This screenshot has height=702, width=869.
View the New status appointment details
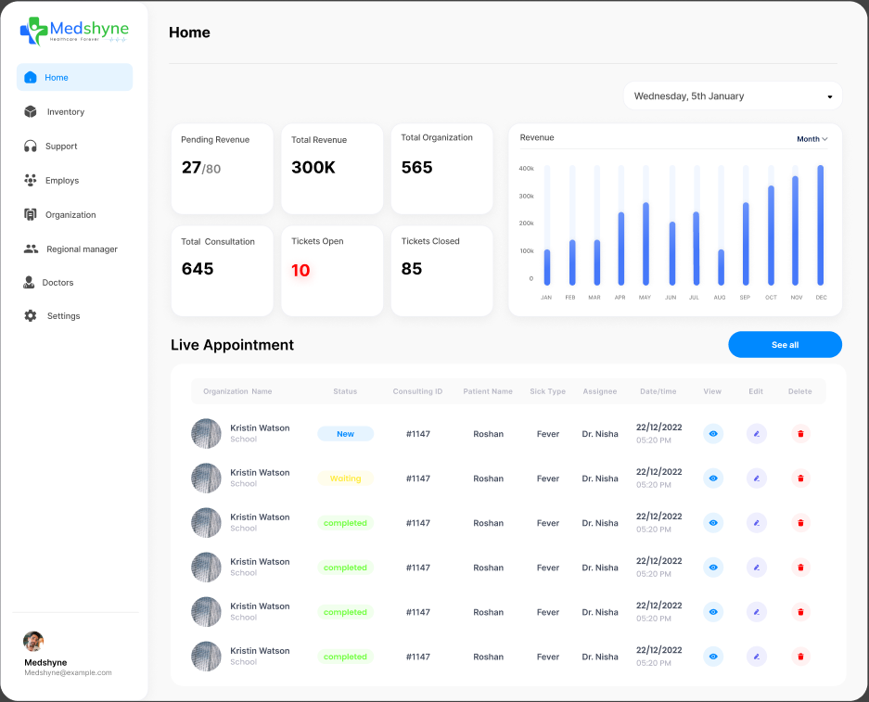click(x=713, y=433)
